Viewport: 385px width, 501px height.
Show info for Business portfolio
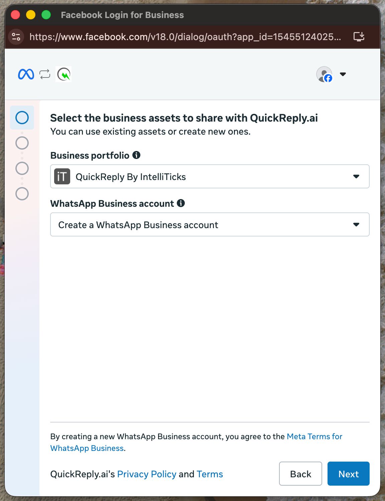click(136, 155)
